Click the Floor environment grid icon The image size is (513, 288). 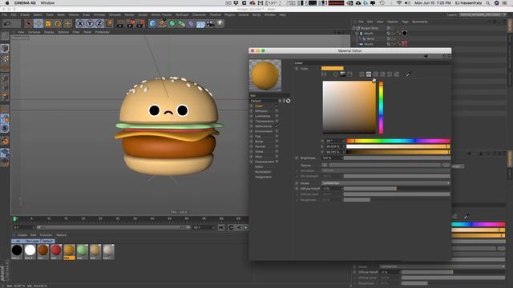click(200, 24)
